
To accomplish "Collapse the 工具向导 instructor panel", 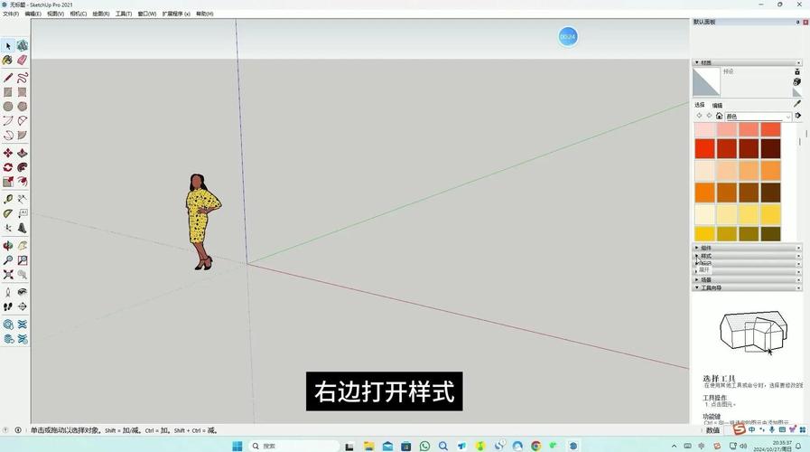I will click(x=747, y=287).
